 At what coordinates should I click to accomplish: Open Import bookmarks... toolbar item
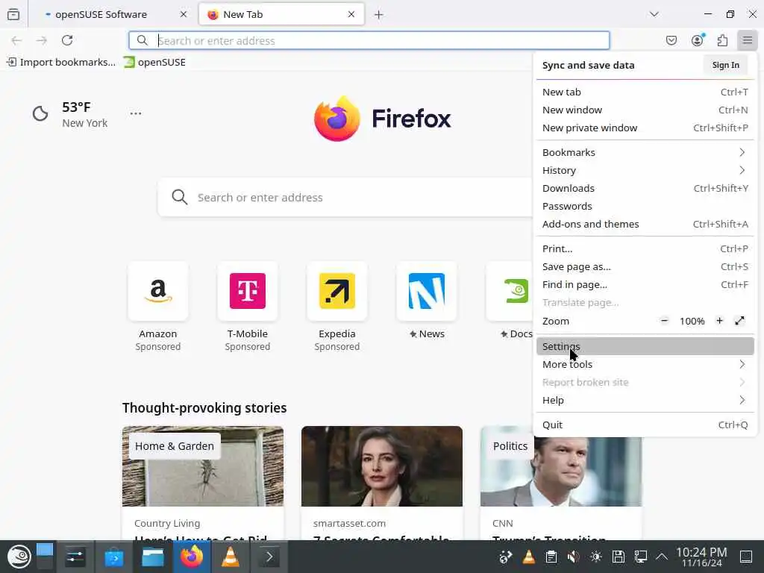point(61,63)
